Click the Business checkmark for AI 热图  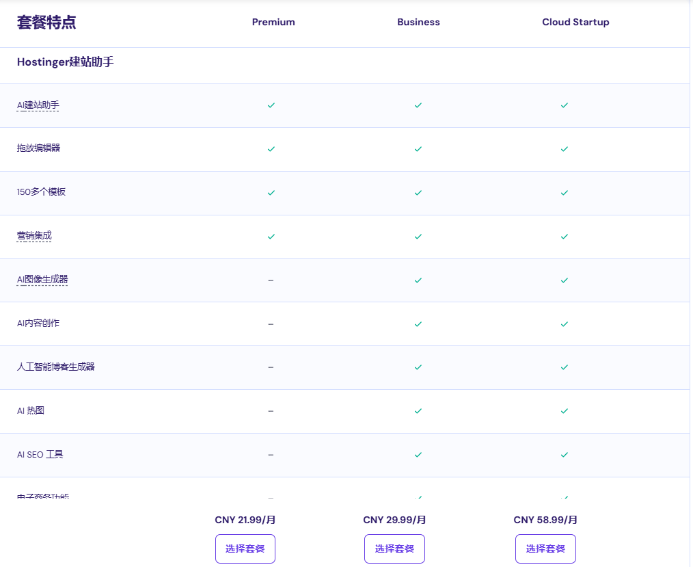tap(418, 410)
